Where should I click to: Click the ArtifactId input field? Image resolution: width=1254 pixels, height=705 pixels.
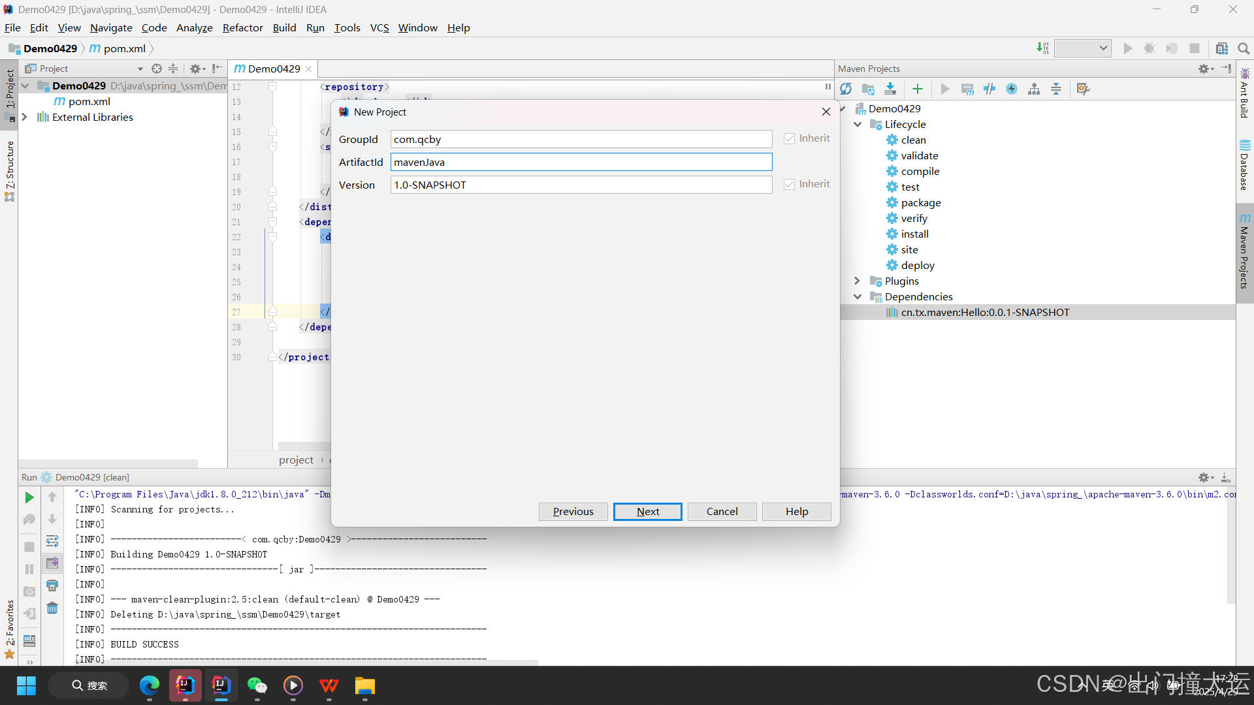[x=581, y=162]
